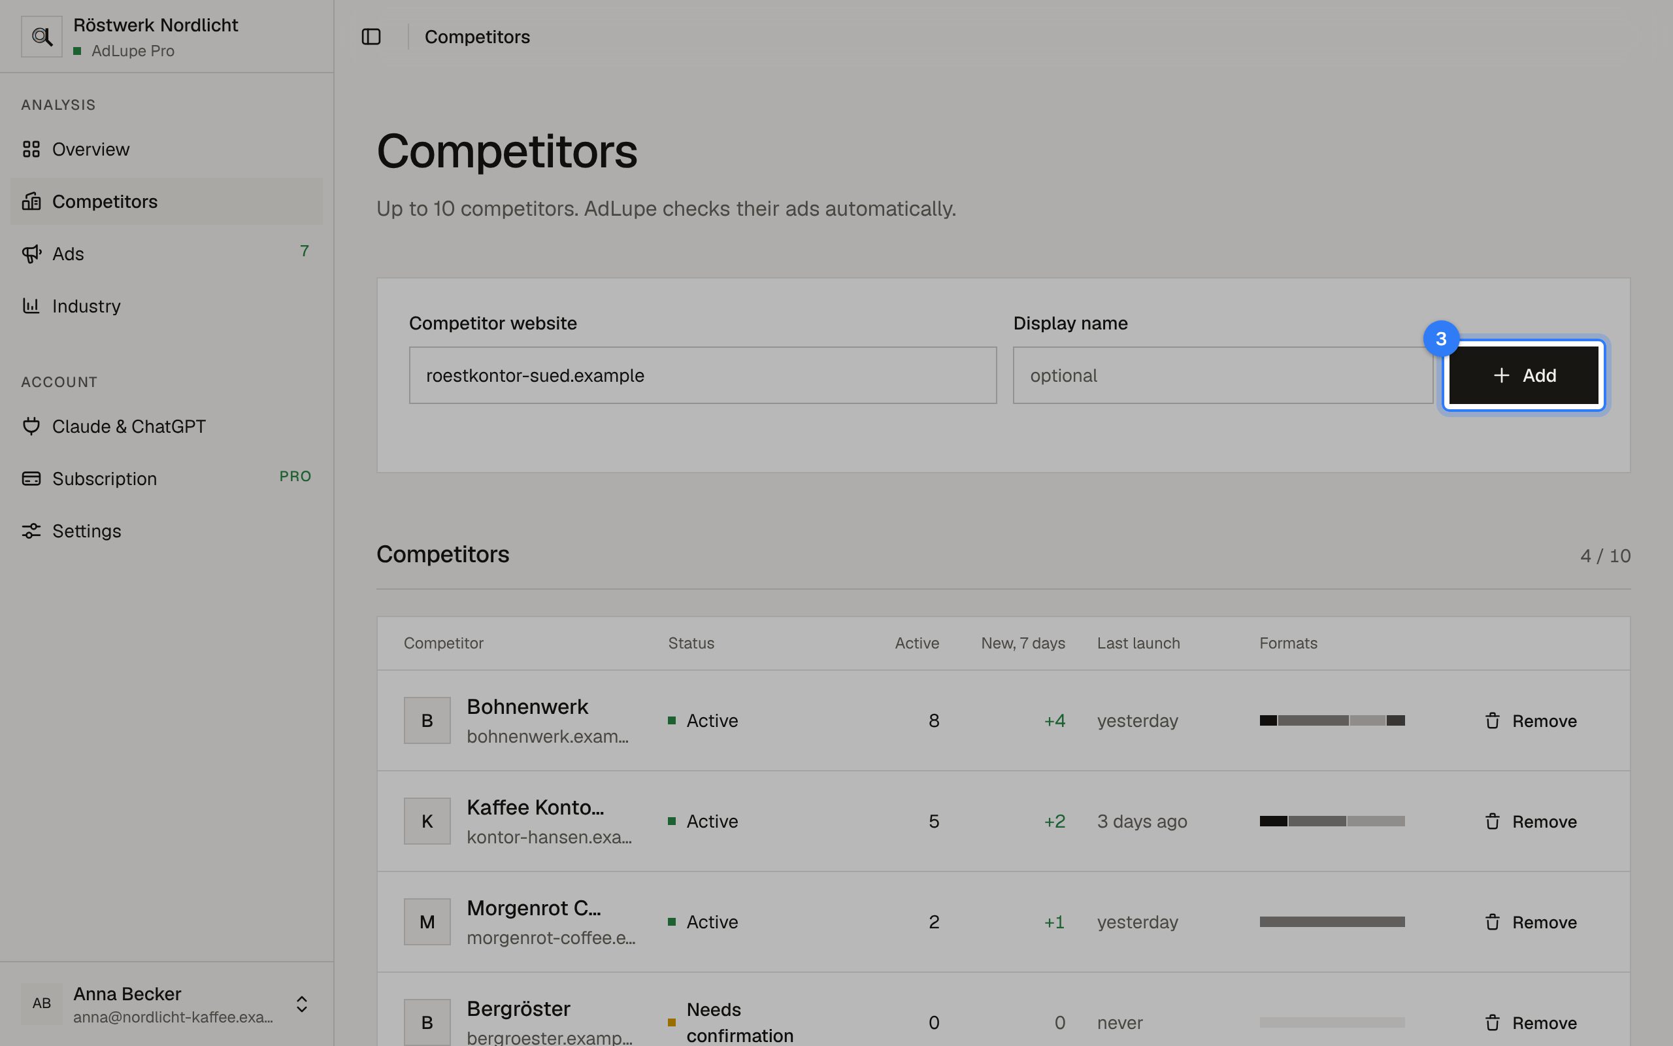The width and height of the screenshot is (1673, 1046).
Task: Remove the Bergröster competitor
Action: (1531, 1022)
